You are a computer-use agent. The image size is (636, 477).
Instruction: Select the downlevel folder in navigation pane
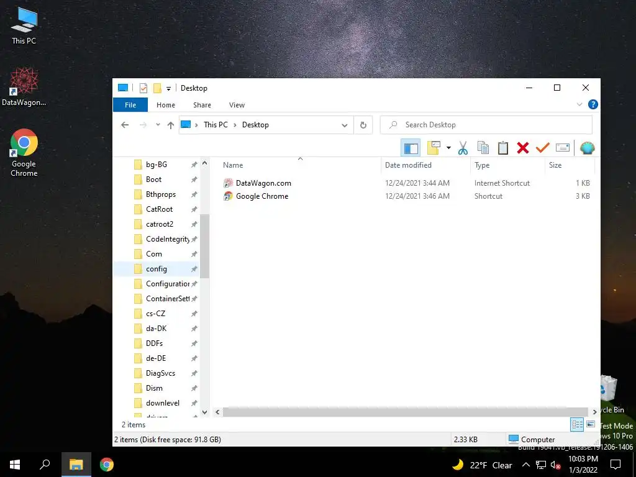pos(162,403)
